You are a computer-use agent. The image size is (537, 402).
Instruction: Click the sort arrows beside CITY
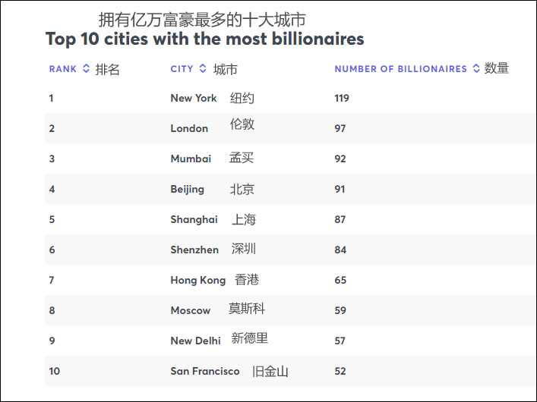coord(203,69)
